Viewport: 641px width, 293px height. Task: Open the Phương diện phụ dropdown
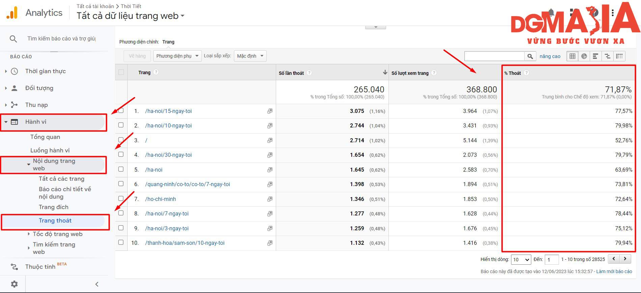point(177,56)
